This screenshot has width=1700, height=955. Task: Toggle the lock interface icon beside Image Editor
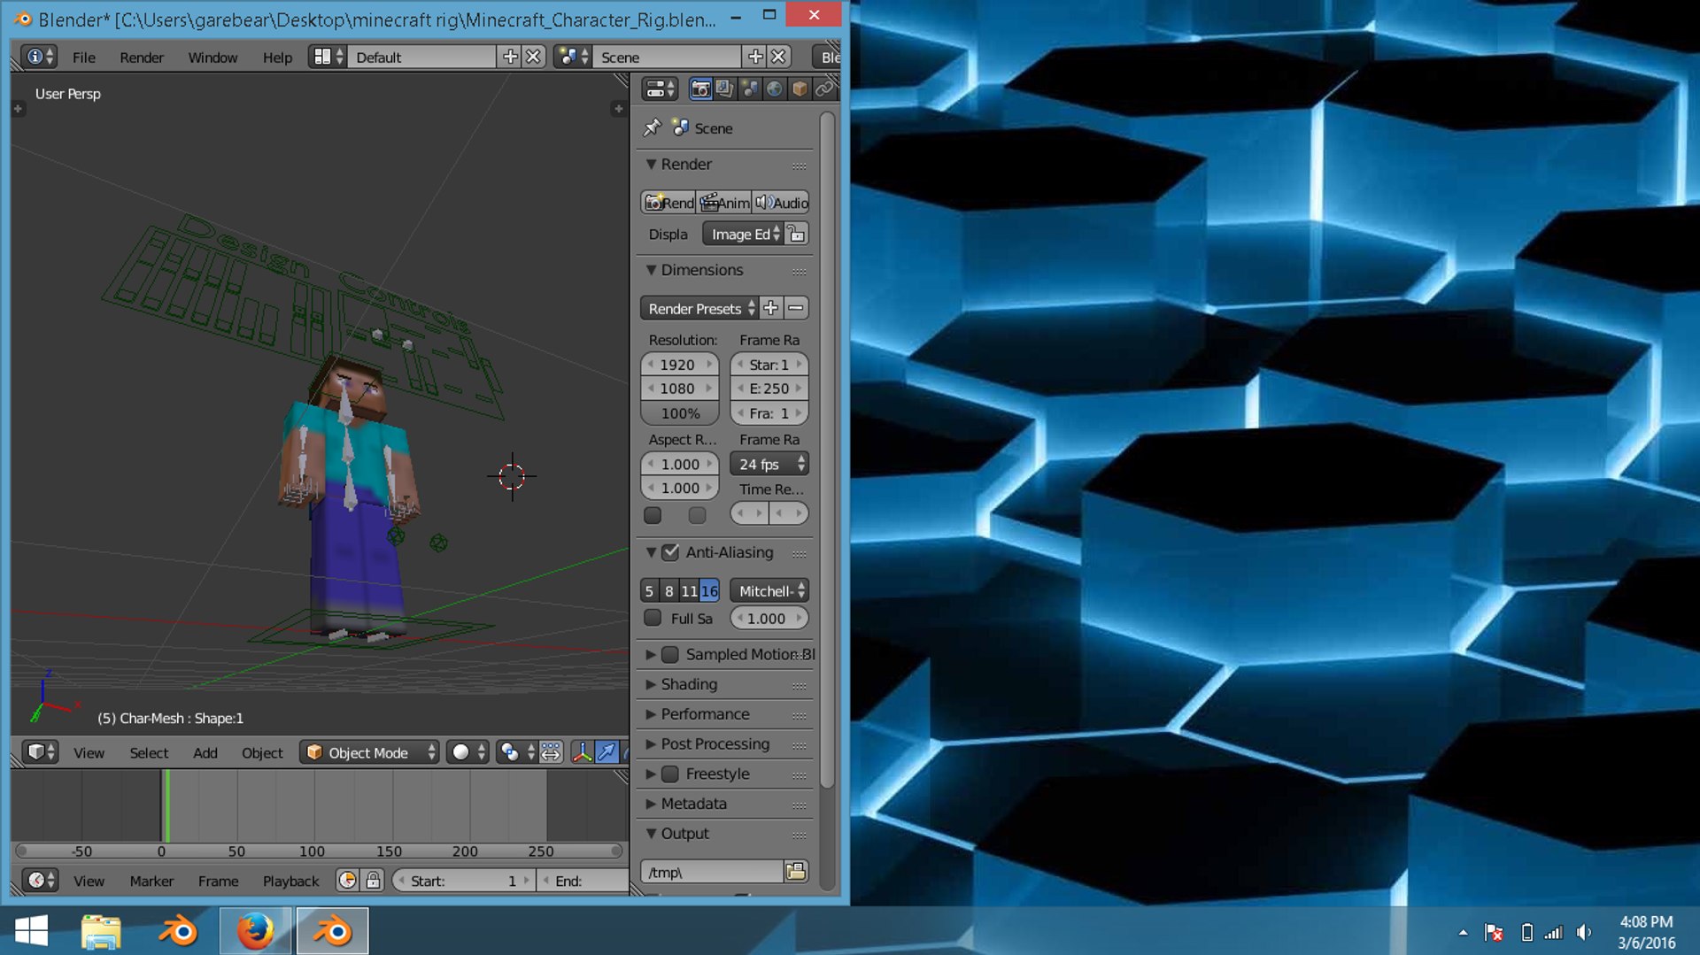coord(797,234)
